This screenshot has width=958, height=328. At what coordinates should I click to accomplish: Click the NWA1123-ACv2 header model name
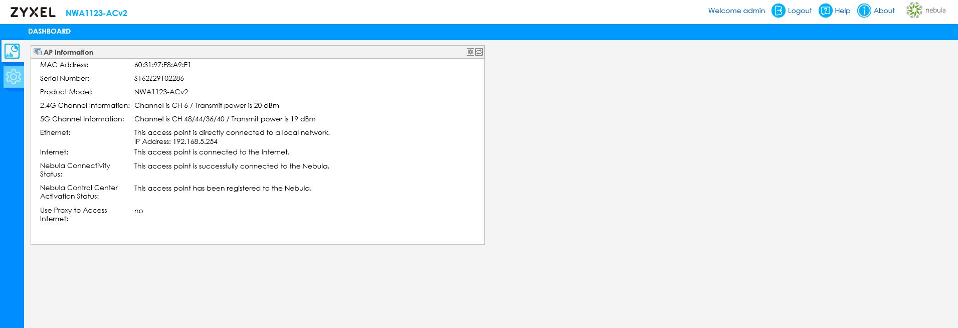[96, 13]
